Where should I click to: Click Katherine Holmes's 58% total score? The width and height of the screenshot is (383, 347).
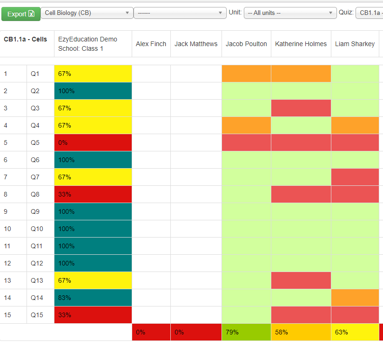(x=301, y=332)
